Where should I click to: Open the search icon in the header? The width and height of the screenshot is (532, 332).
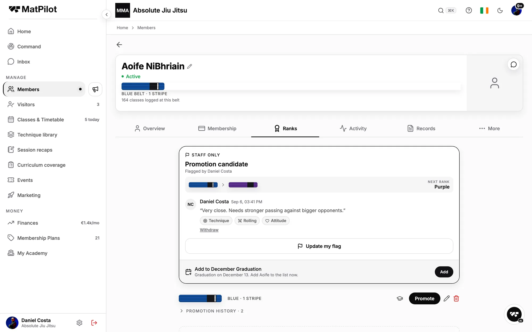[441, 10]
